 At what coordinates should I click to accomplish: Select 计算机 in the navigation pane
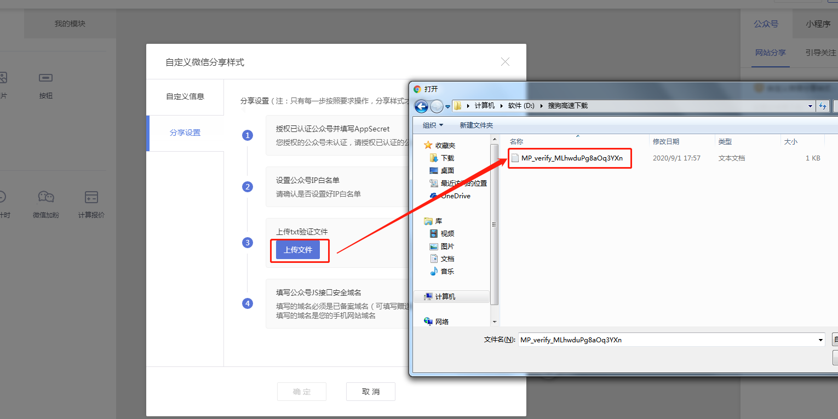(445, 296)
